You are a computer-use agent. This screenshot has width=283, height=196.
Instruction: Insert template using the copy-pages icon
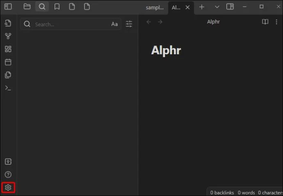pos(8,75)
